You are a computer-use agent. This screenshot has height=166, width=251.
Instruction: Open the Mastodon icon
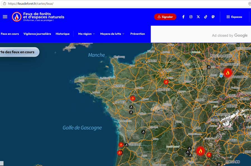[x=213, y=17]
